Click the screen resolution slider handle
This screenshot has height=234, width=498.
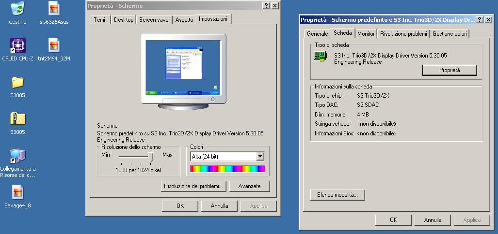(x=151, y=157)
